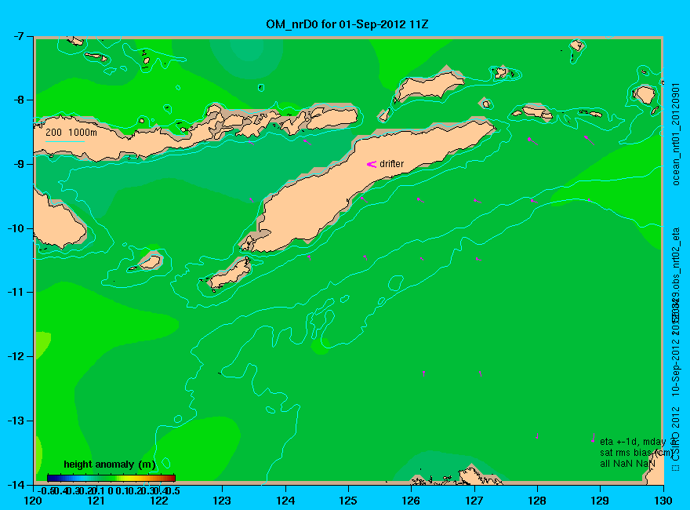Click the x-axis label '123'
This screenshot has height=510, width=690.
pos(222,501)
